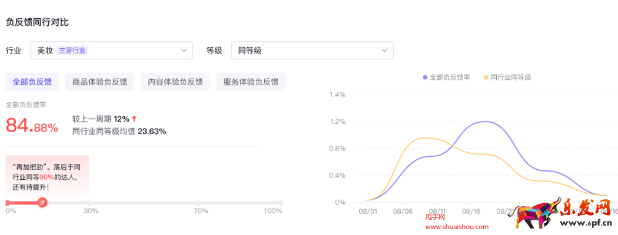Click the 1.4% y-axis label
Image resolution: width=618 pixels, height=235 pixels.
(x=337, y=95)
